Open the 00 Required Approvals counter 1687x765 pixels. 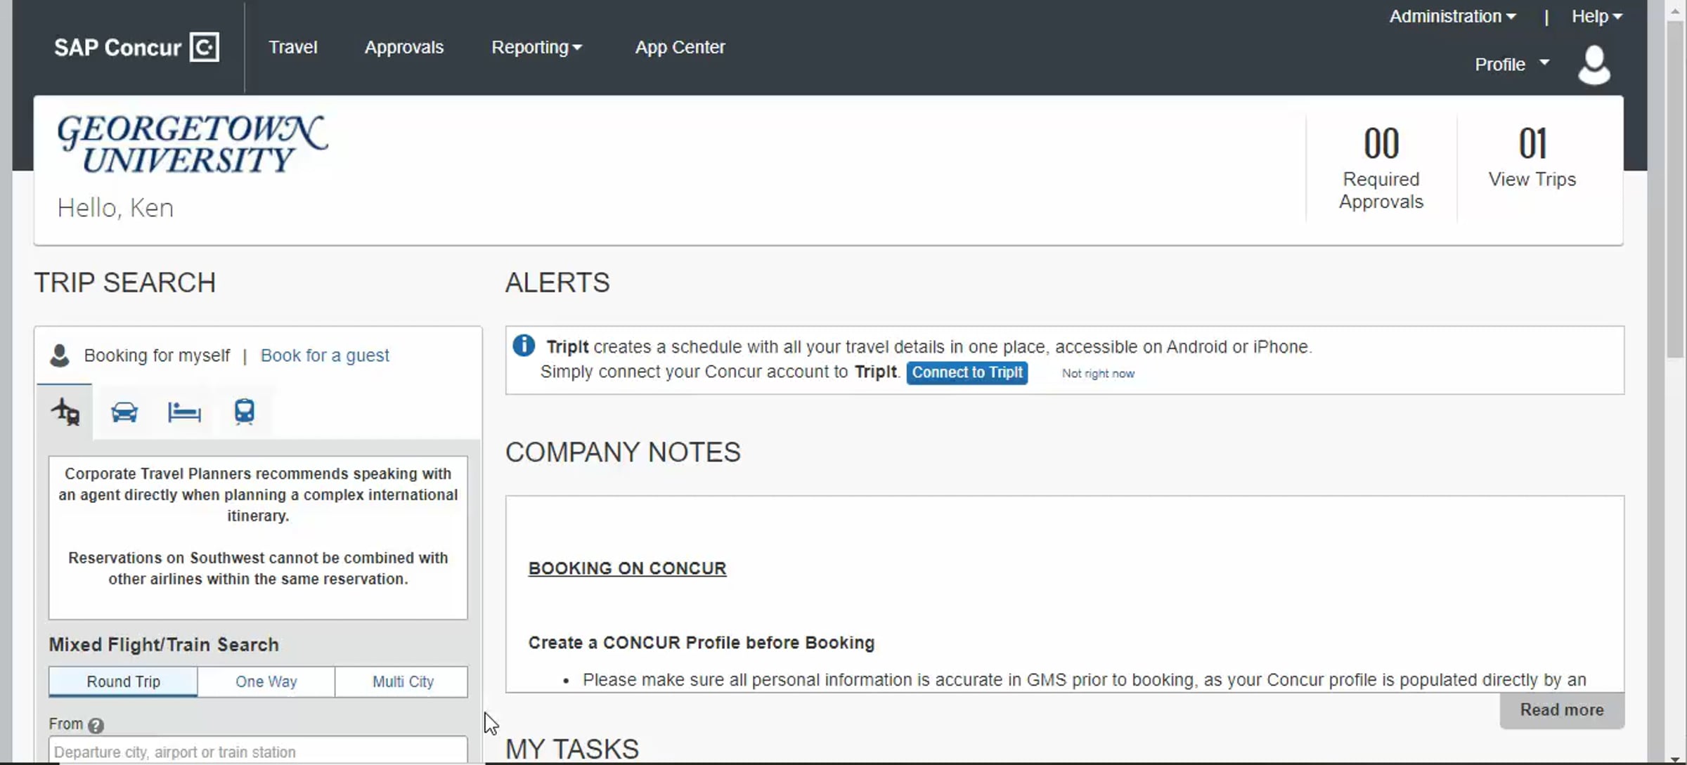[1381, 169]
